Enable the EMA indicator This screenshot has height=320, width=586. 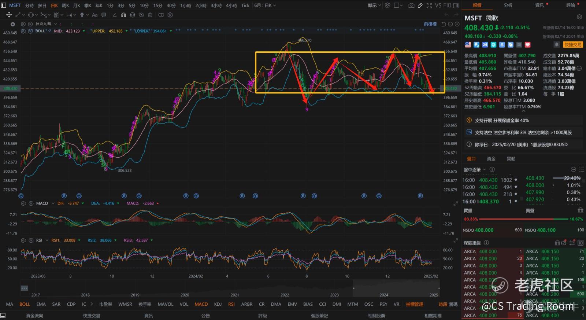(x=41, y=304)
